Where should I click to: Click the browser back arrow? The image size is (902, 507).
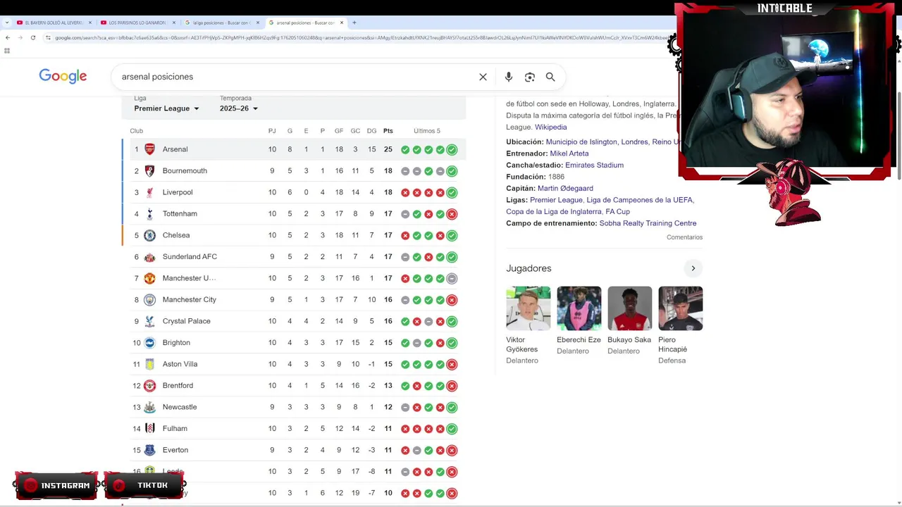(8, 37)
